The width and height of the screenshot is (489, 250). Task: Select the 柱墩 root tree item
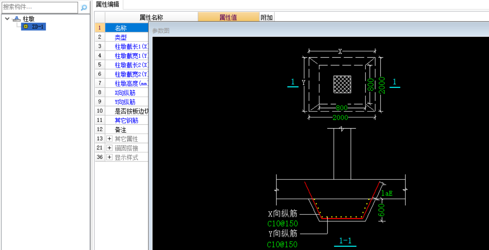point(29,19)
